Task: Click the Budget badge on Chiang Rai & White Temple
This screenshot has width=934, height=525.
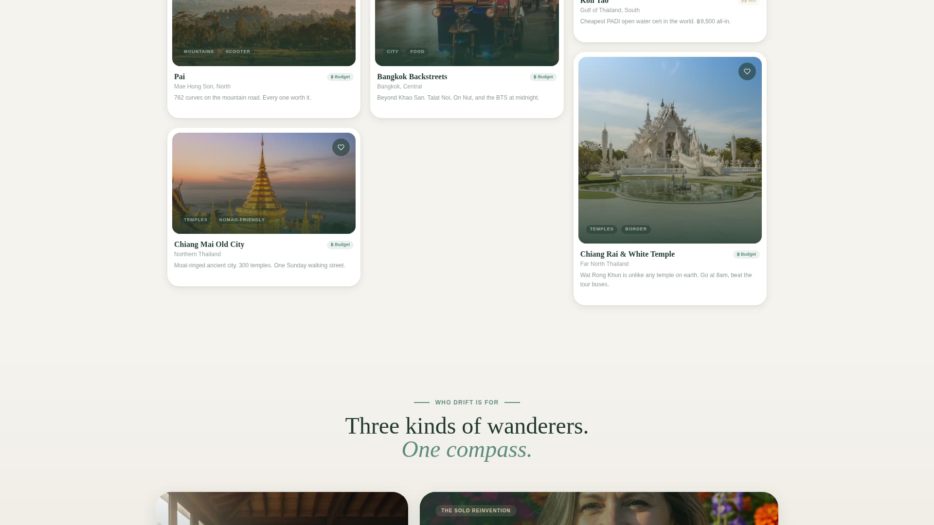Action: tap(746, 254)
